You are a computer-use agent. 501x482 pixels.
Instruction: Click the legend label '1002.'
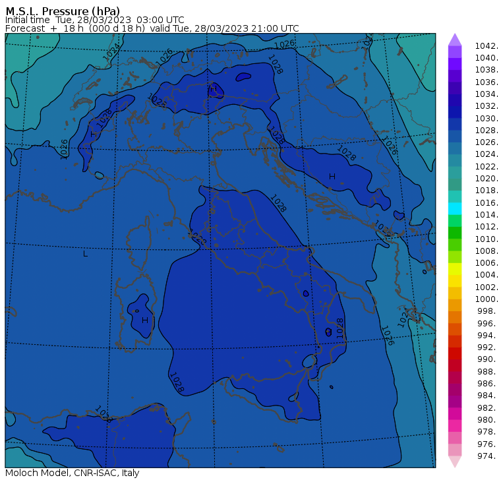click(x=486, y=287)
